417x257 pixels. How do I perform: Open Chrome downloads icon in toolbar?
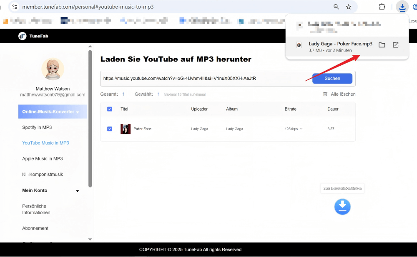point(402,7)
